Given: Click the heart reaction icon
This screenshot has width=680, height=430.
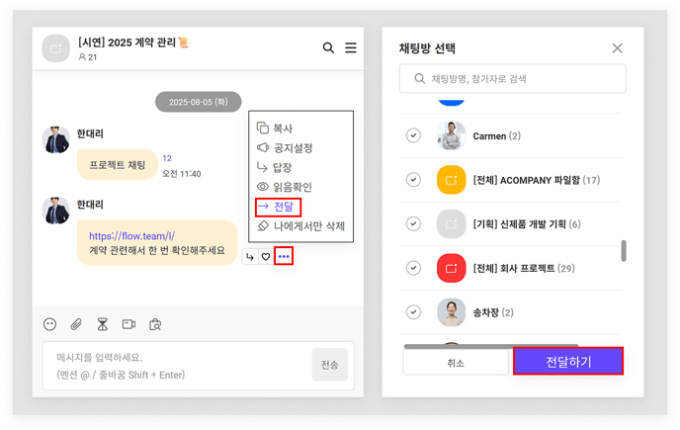Looking at the screenshot, I should 266,257.
